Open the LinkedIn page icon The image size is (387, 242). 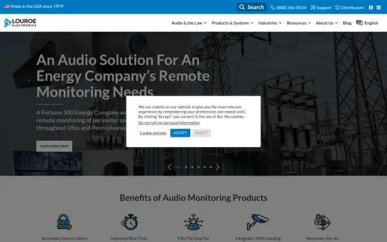[379, 7]
